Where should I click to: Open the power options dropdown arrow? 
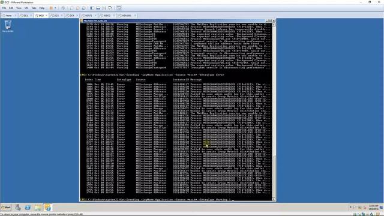tap(55, 8)
